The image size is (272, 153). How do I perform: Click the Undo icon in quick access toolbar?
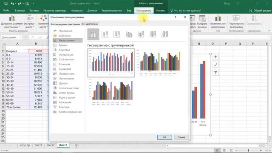(12, 3)
